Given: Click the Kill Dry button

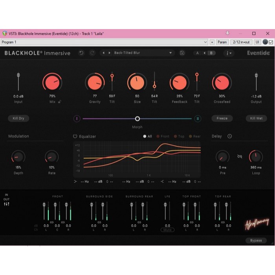Looking at the screenshot, I should (18, 118).
